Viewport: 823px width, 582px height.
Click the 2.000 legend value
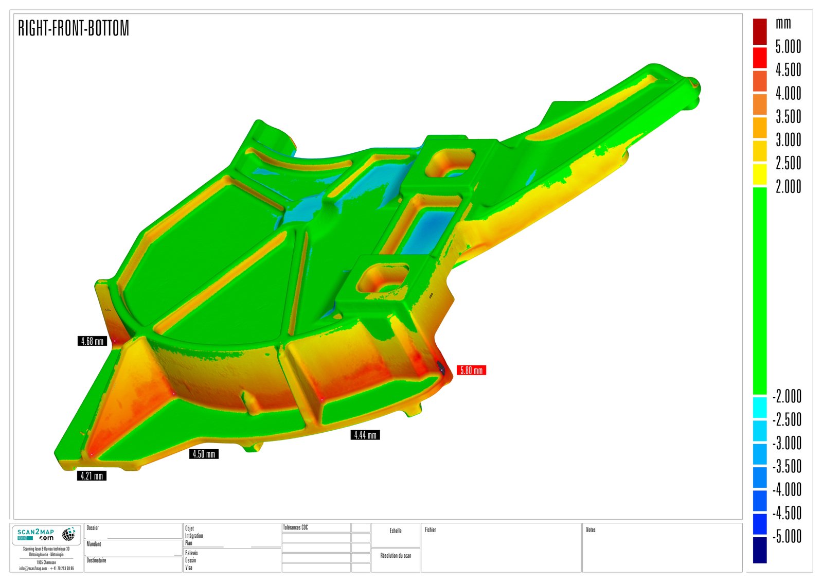click(x=788, y=186)
